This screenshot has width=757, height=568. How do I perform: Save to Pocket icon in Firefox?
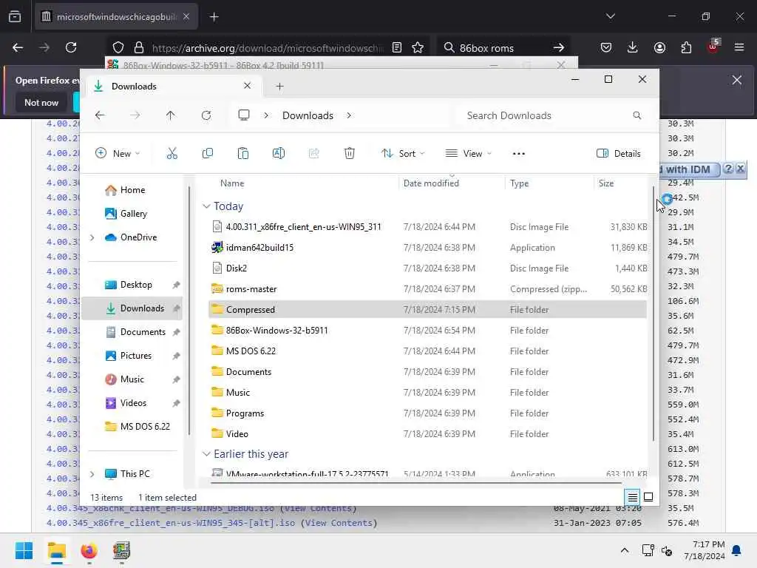coord(606,47)
